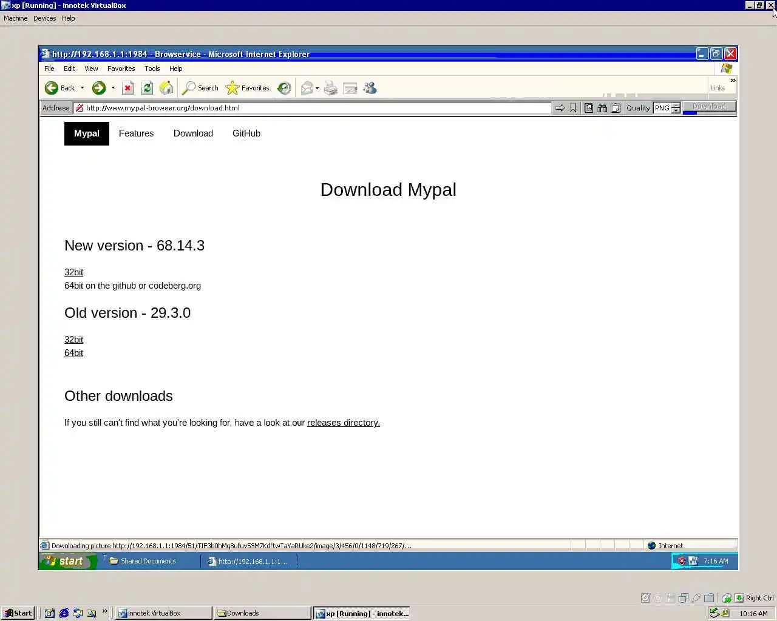Click the IE Back arrow button

click(x=59, y=88)
